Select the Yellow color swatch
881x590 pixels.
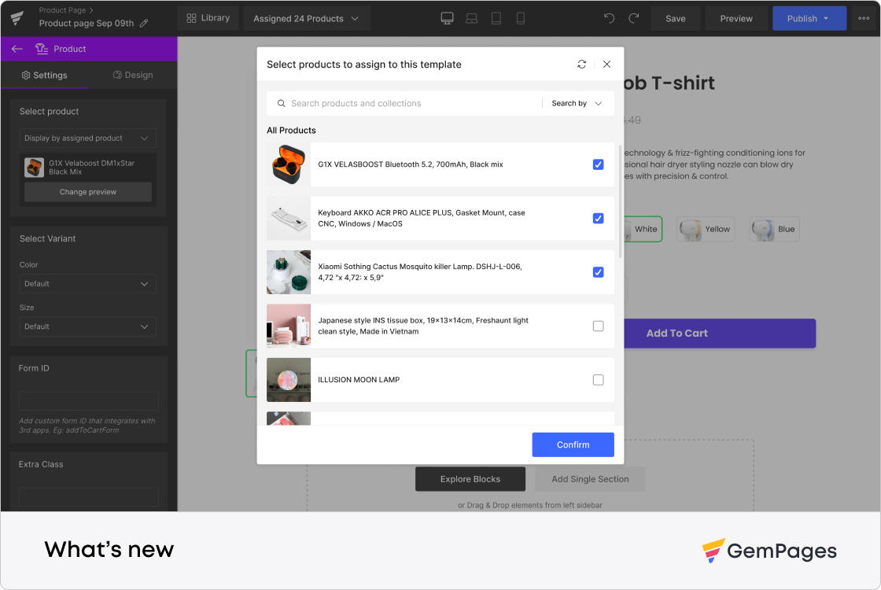[x=706, y=229]
